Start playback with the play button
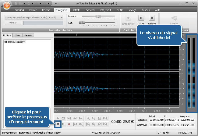Viewport: 198px width, 136px height. pyautogui.click(x=58, y=118)
